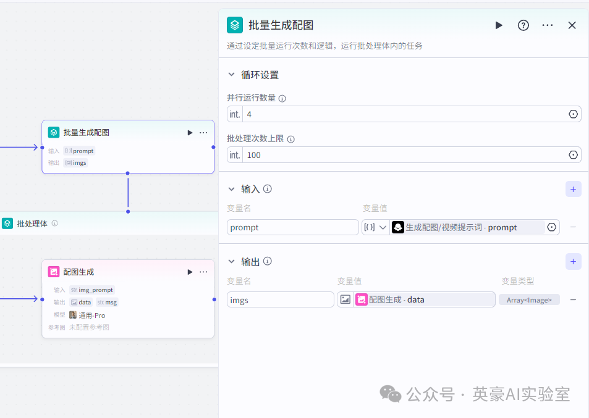Open the panel's more options (...) menu

[x=546, y=25]
